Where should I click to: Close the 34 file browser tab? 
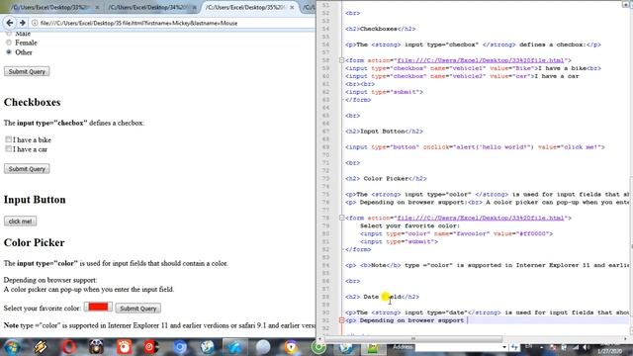[194, 7]
